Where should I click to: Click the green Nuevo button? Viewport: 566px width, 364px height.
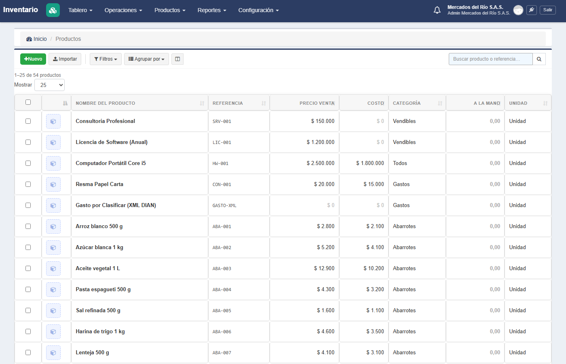(33, 59)
